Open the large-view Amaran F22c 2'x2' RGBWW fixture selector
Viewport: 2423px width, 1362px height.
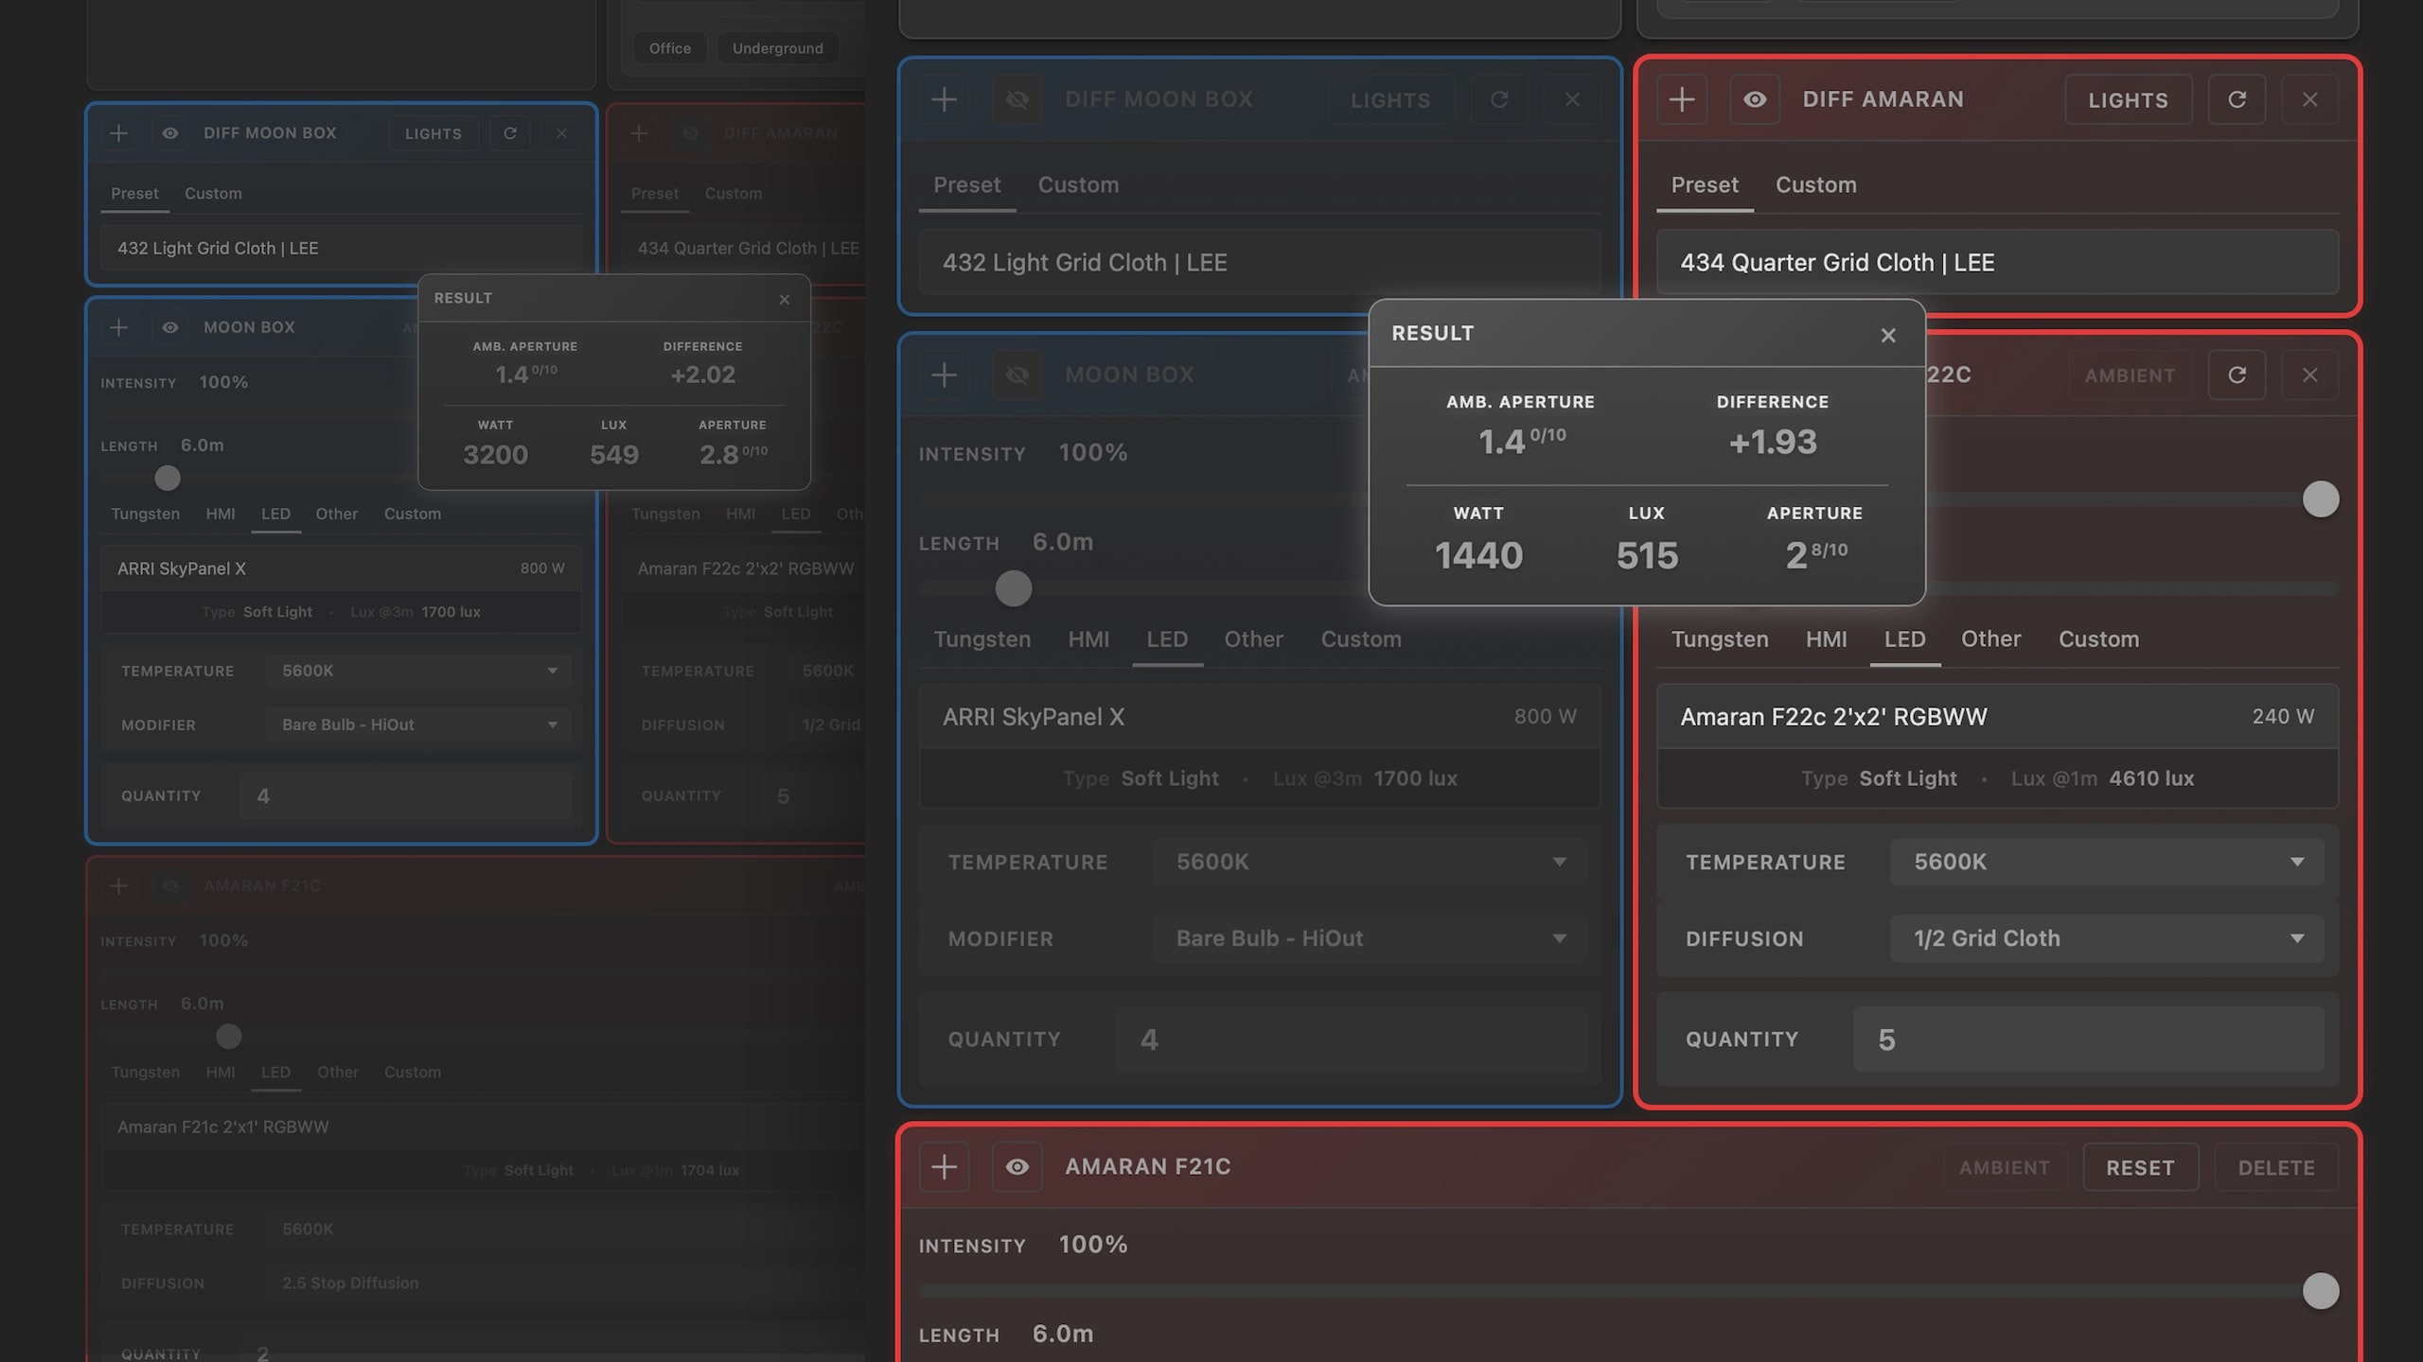[1997, 717]
